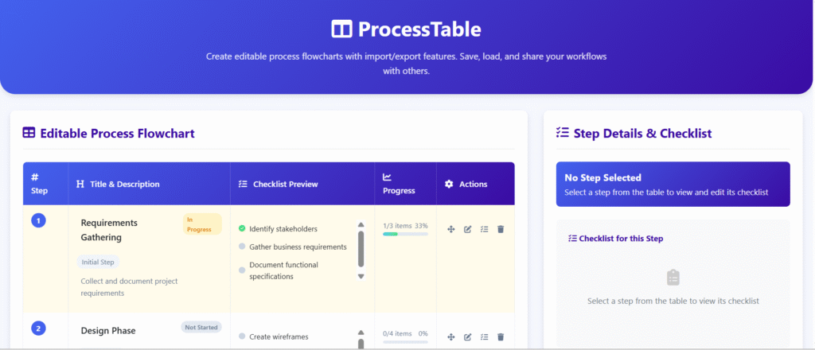Uncheck the Identify stakeholders item
Viewport: 815px width, 350px height.
click(242, 229)
